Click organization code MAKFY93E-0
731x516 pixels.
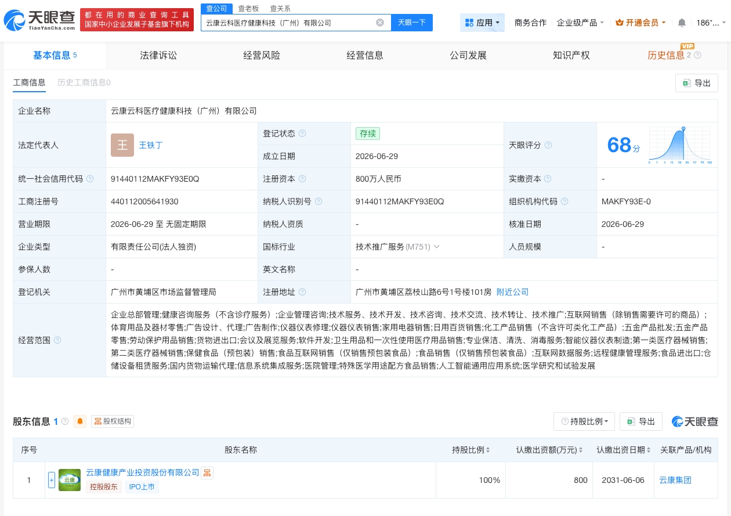626,201
